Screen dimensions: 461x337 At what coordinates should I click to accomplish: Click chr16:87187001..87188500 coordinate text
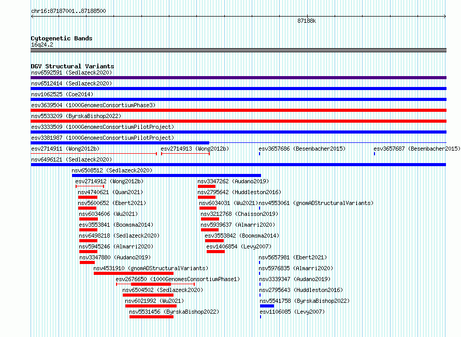coord(68,11)
